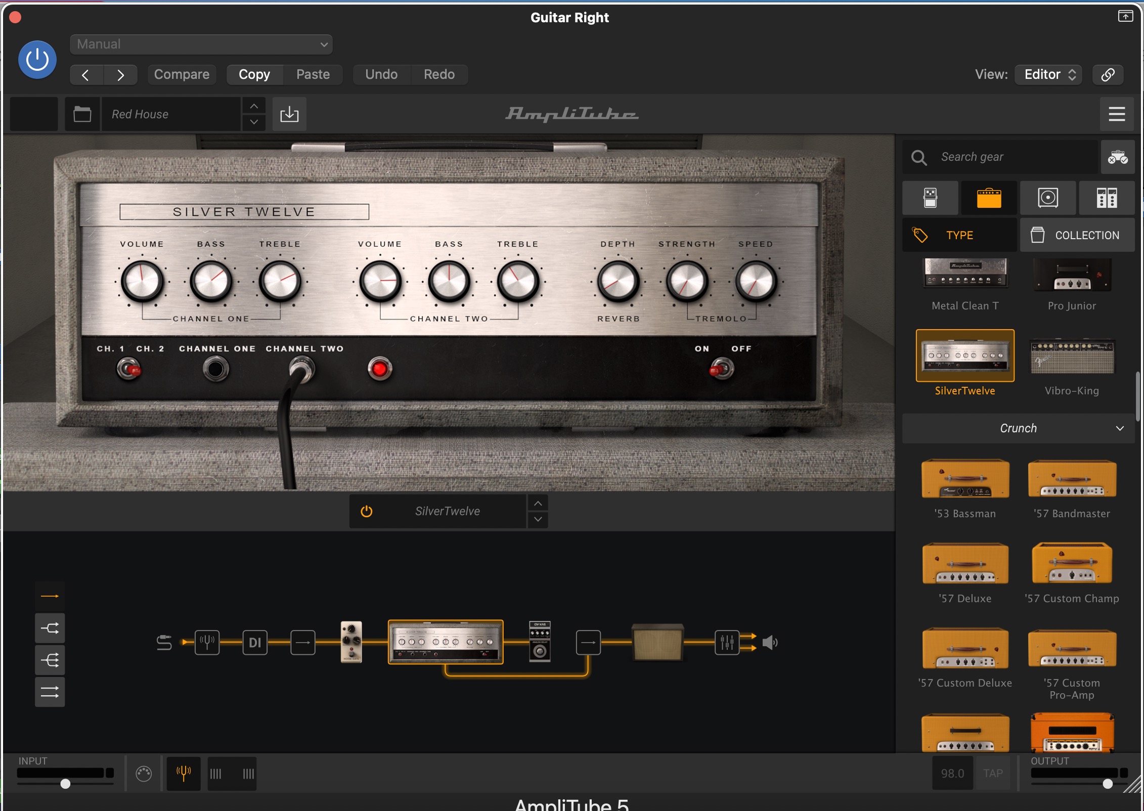
Task: Click the link chain icon
Action: coord(1108,75)
